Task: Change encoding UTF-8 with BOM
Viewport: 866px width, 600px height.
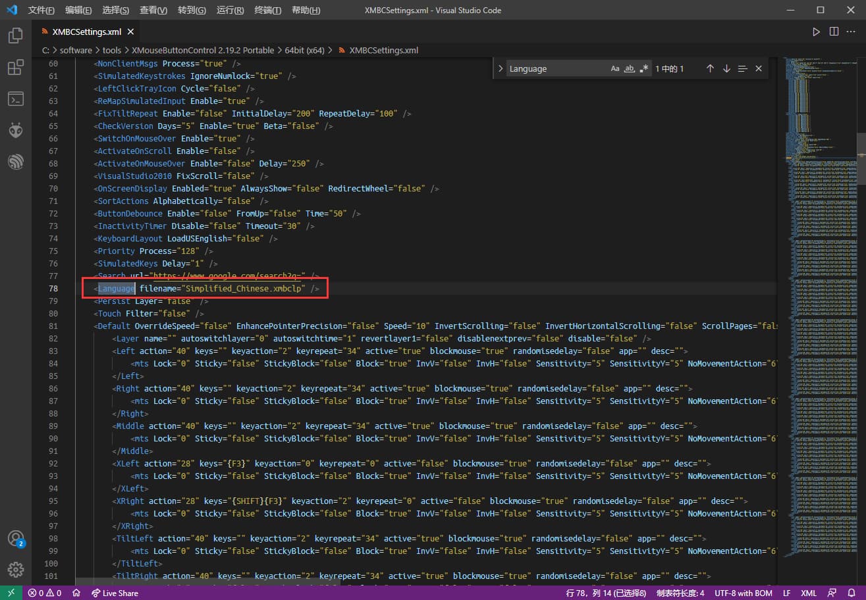Action: coord(744,593)
